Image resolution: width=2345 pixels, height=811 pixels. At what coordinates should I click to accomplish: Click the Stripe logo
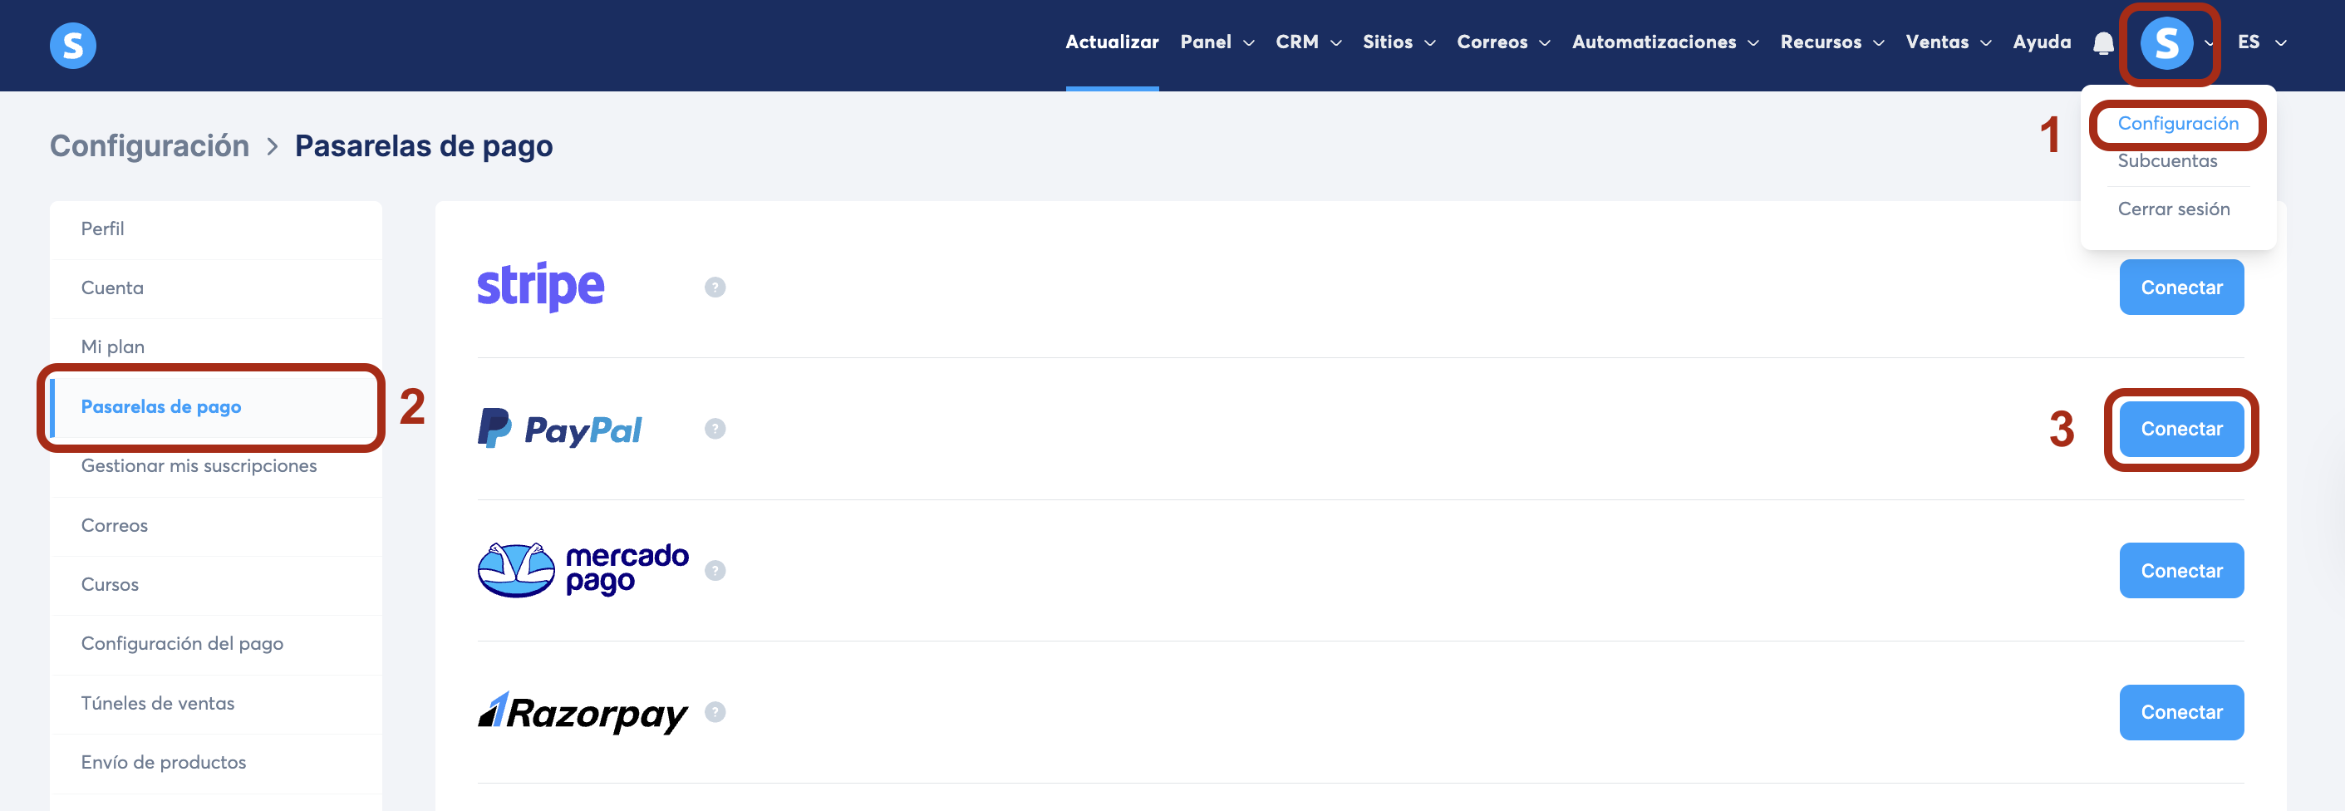pyautogui.click(x=541, y=287)
